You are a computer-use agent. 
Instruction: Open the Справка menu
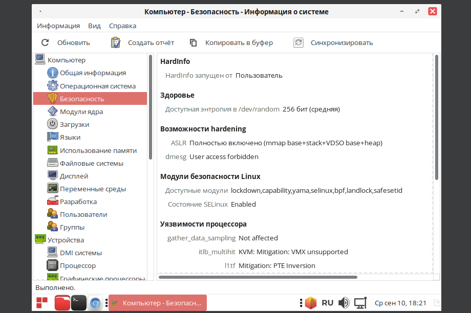[x=122, y=26]
